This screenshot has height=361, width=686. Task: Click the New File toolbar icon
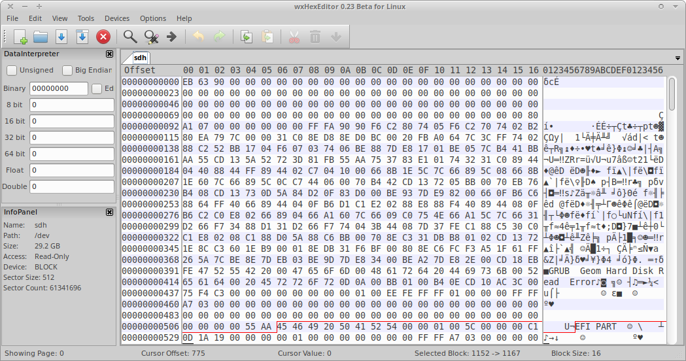click(20, 37)
